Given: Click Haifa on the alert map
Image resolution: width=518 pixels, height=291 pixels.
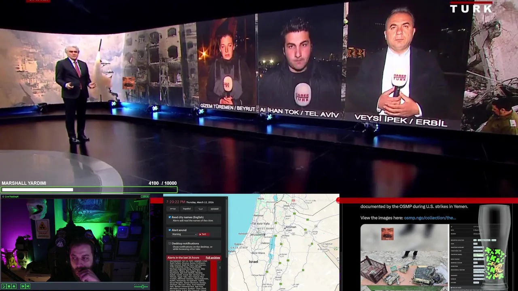Looking at the screenshot, I should pos(261,199).
